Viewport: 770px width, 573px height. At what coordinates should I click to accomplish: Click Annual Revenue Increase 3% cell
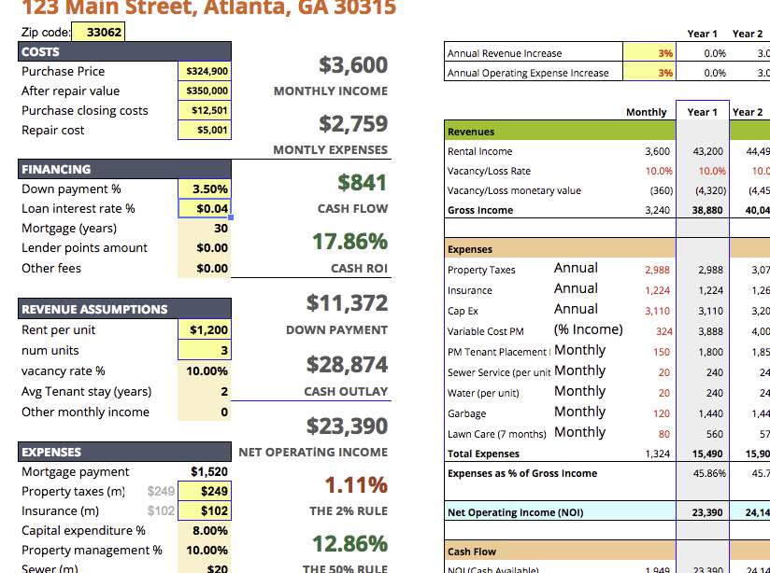[x=648, y=53]
